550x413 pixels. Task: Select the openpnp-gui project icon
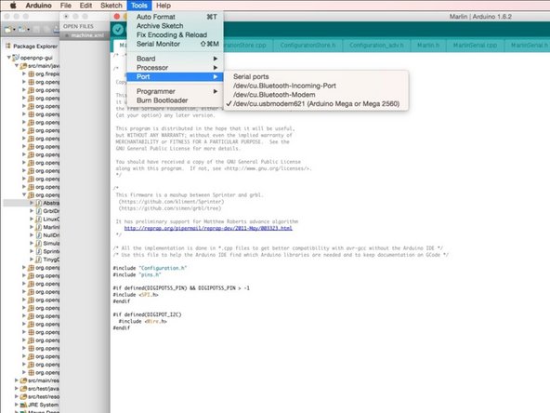tap(16, 58)
